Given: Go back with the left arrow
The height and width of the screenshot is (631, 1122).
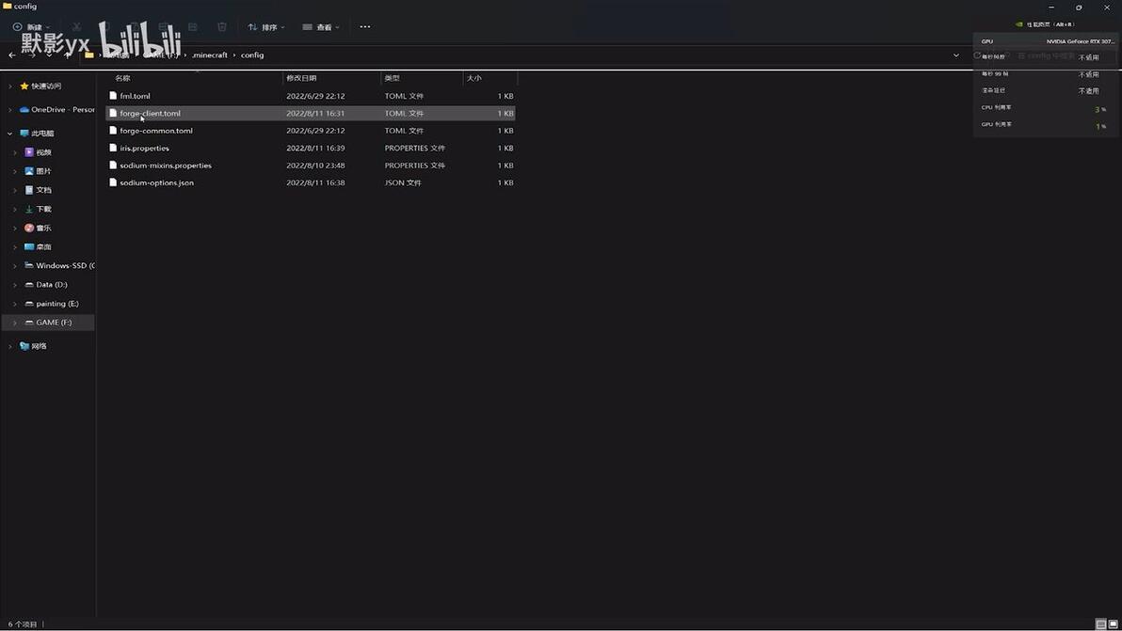Looking at the screenshot, I should click(12, 55).
